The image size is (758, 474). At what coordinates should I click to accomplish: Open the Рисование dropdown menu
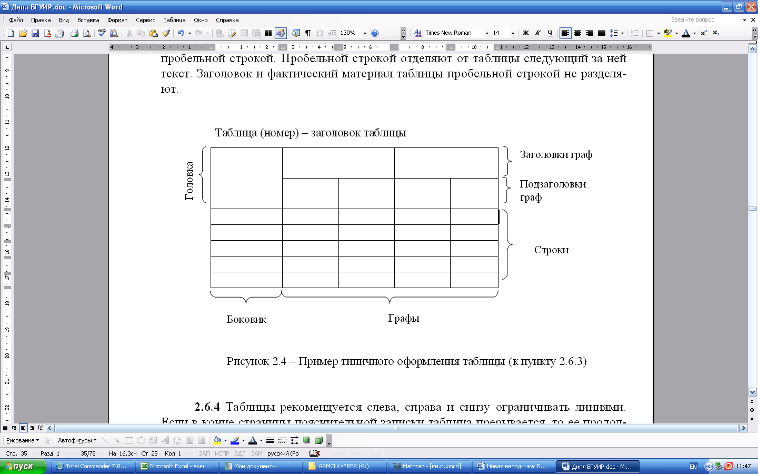coord(23,440)
